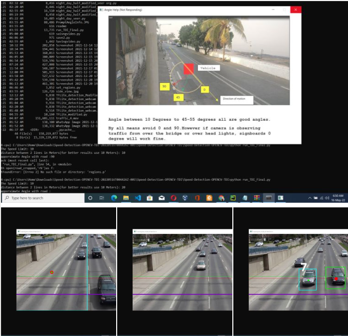Minimize the Angle Help window
The width and height of the screenshot is (348, 336).
click(273, 10)
